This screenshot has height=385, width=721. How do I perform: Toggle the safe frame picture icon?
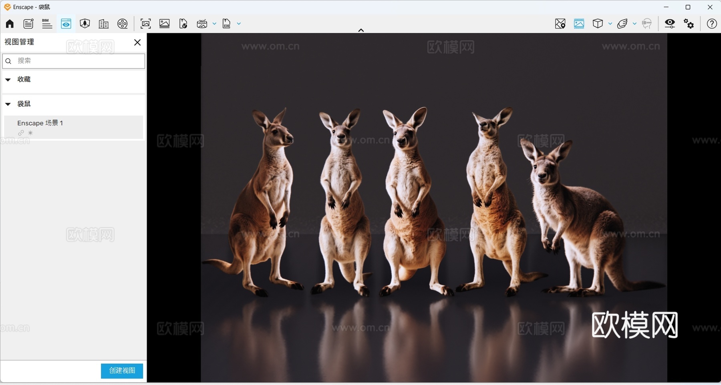click(579, 24)
